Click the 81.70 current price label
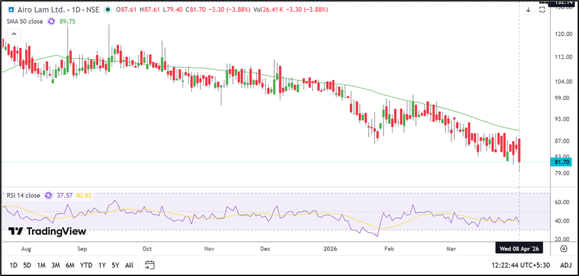 [562, 162]
